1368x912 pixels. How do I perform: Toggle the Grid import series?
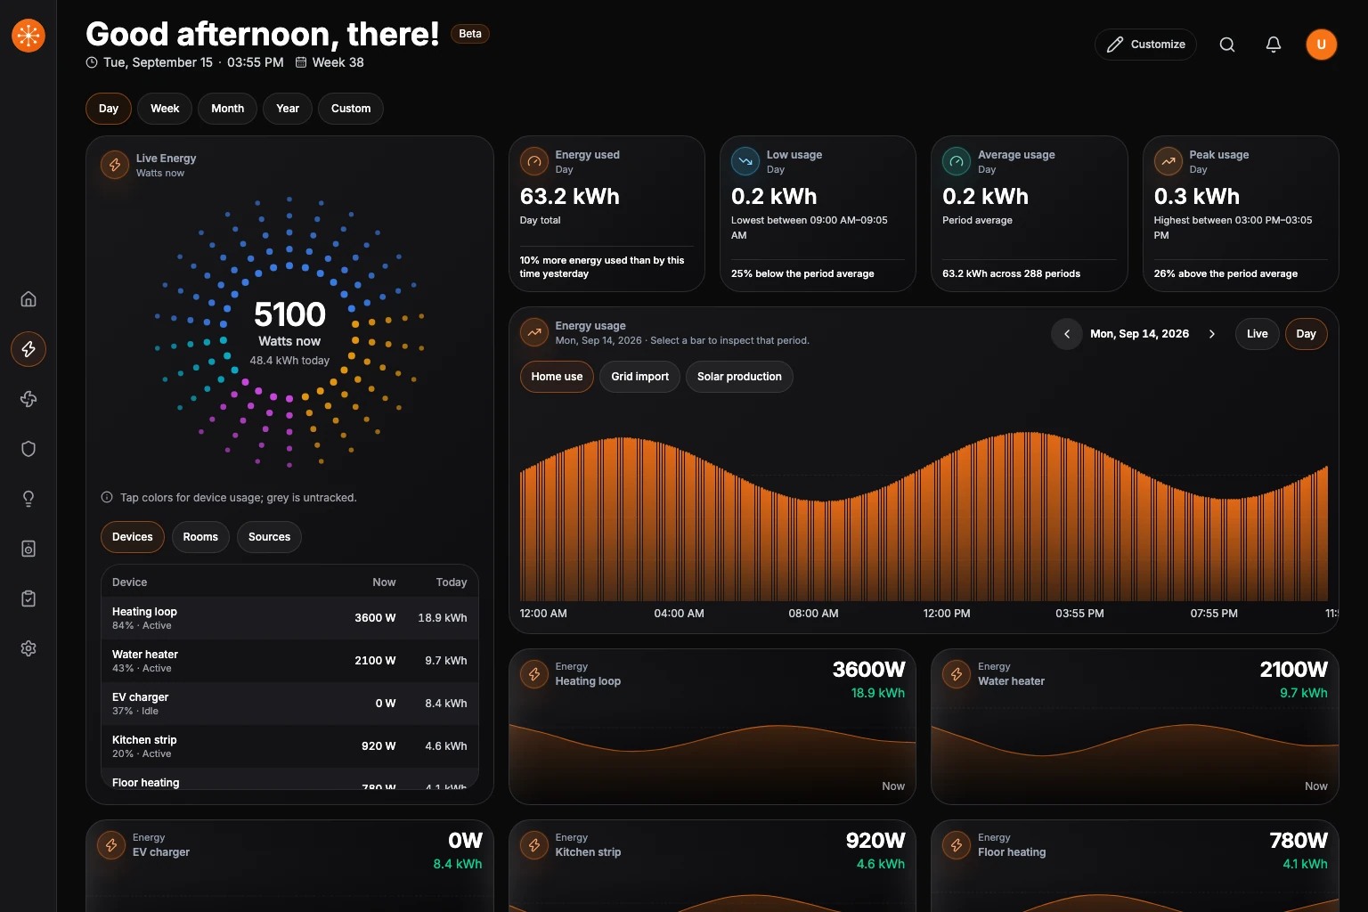(x=639, y=377)
